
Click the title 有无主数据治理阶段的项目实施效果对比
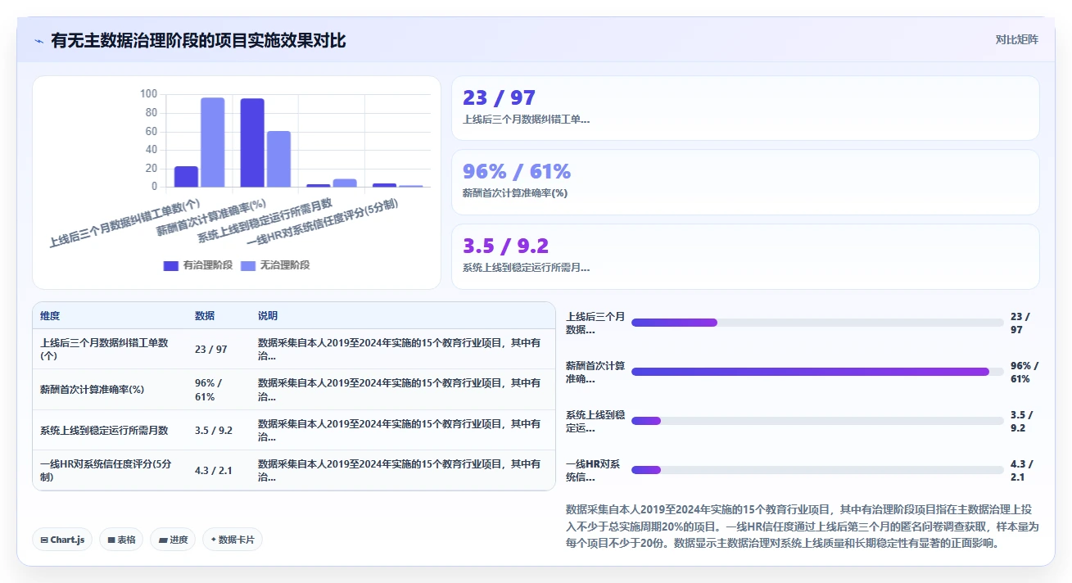click(198, 40)
